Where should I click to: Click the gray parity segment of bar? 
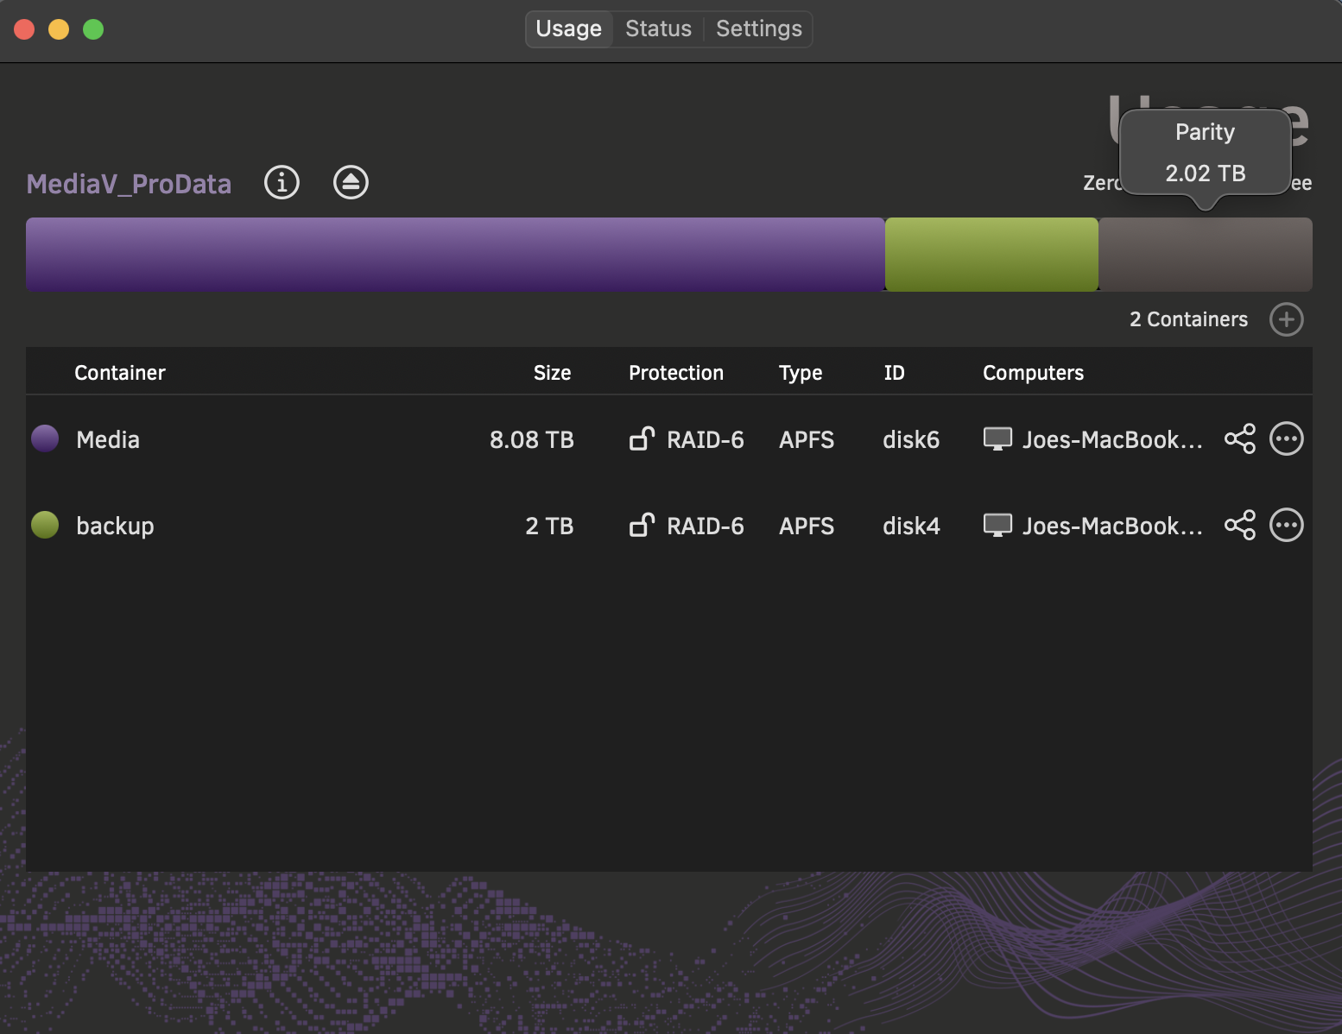pos(1205,255)
